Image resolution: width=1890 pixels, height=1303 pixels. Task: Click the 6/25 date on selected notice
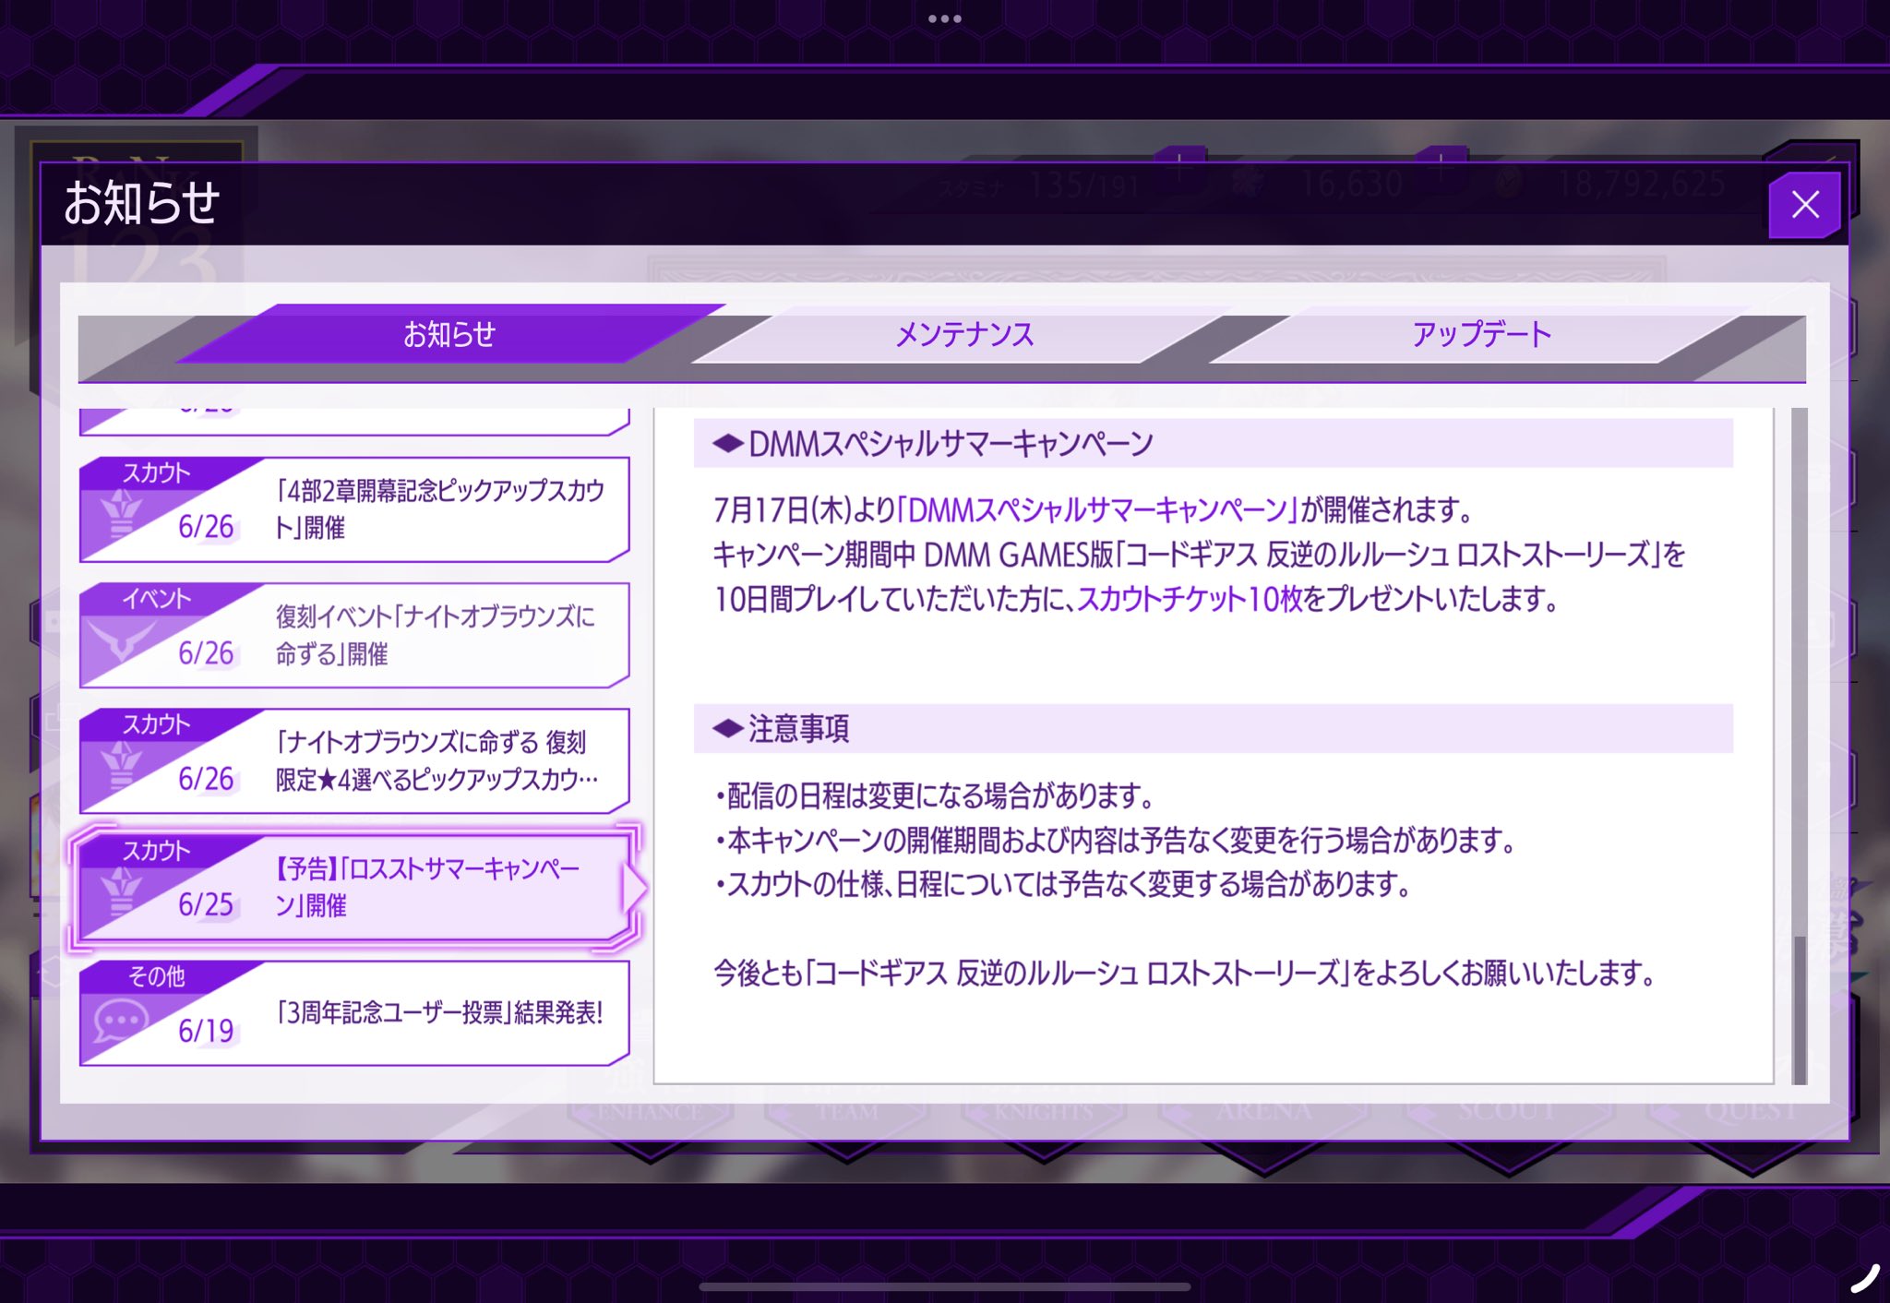206,904
